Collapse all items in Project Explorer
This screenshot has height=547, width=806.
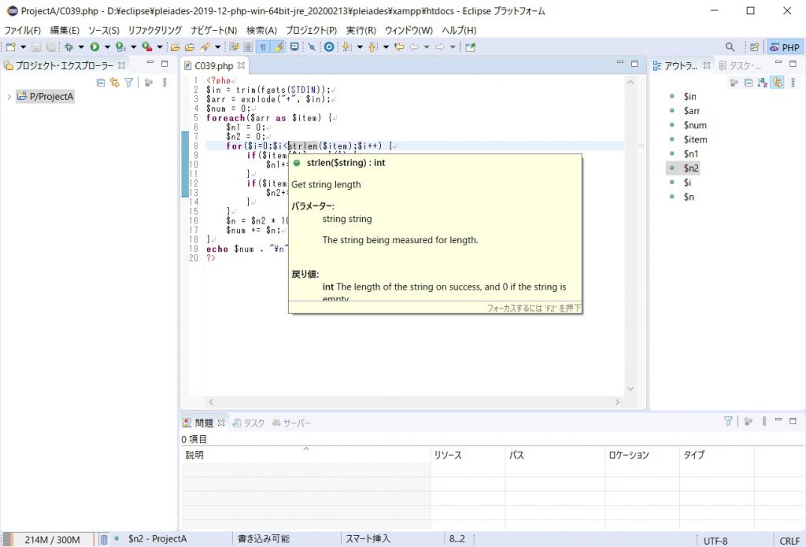(x=101, y=82)
